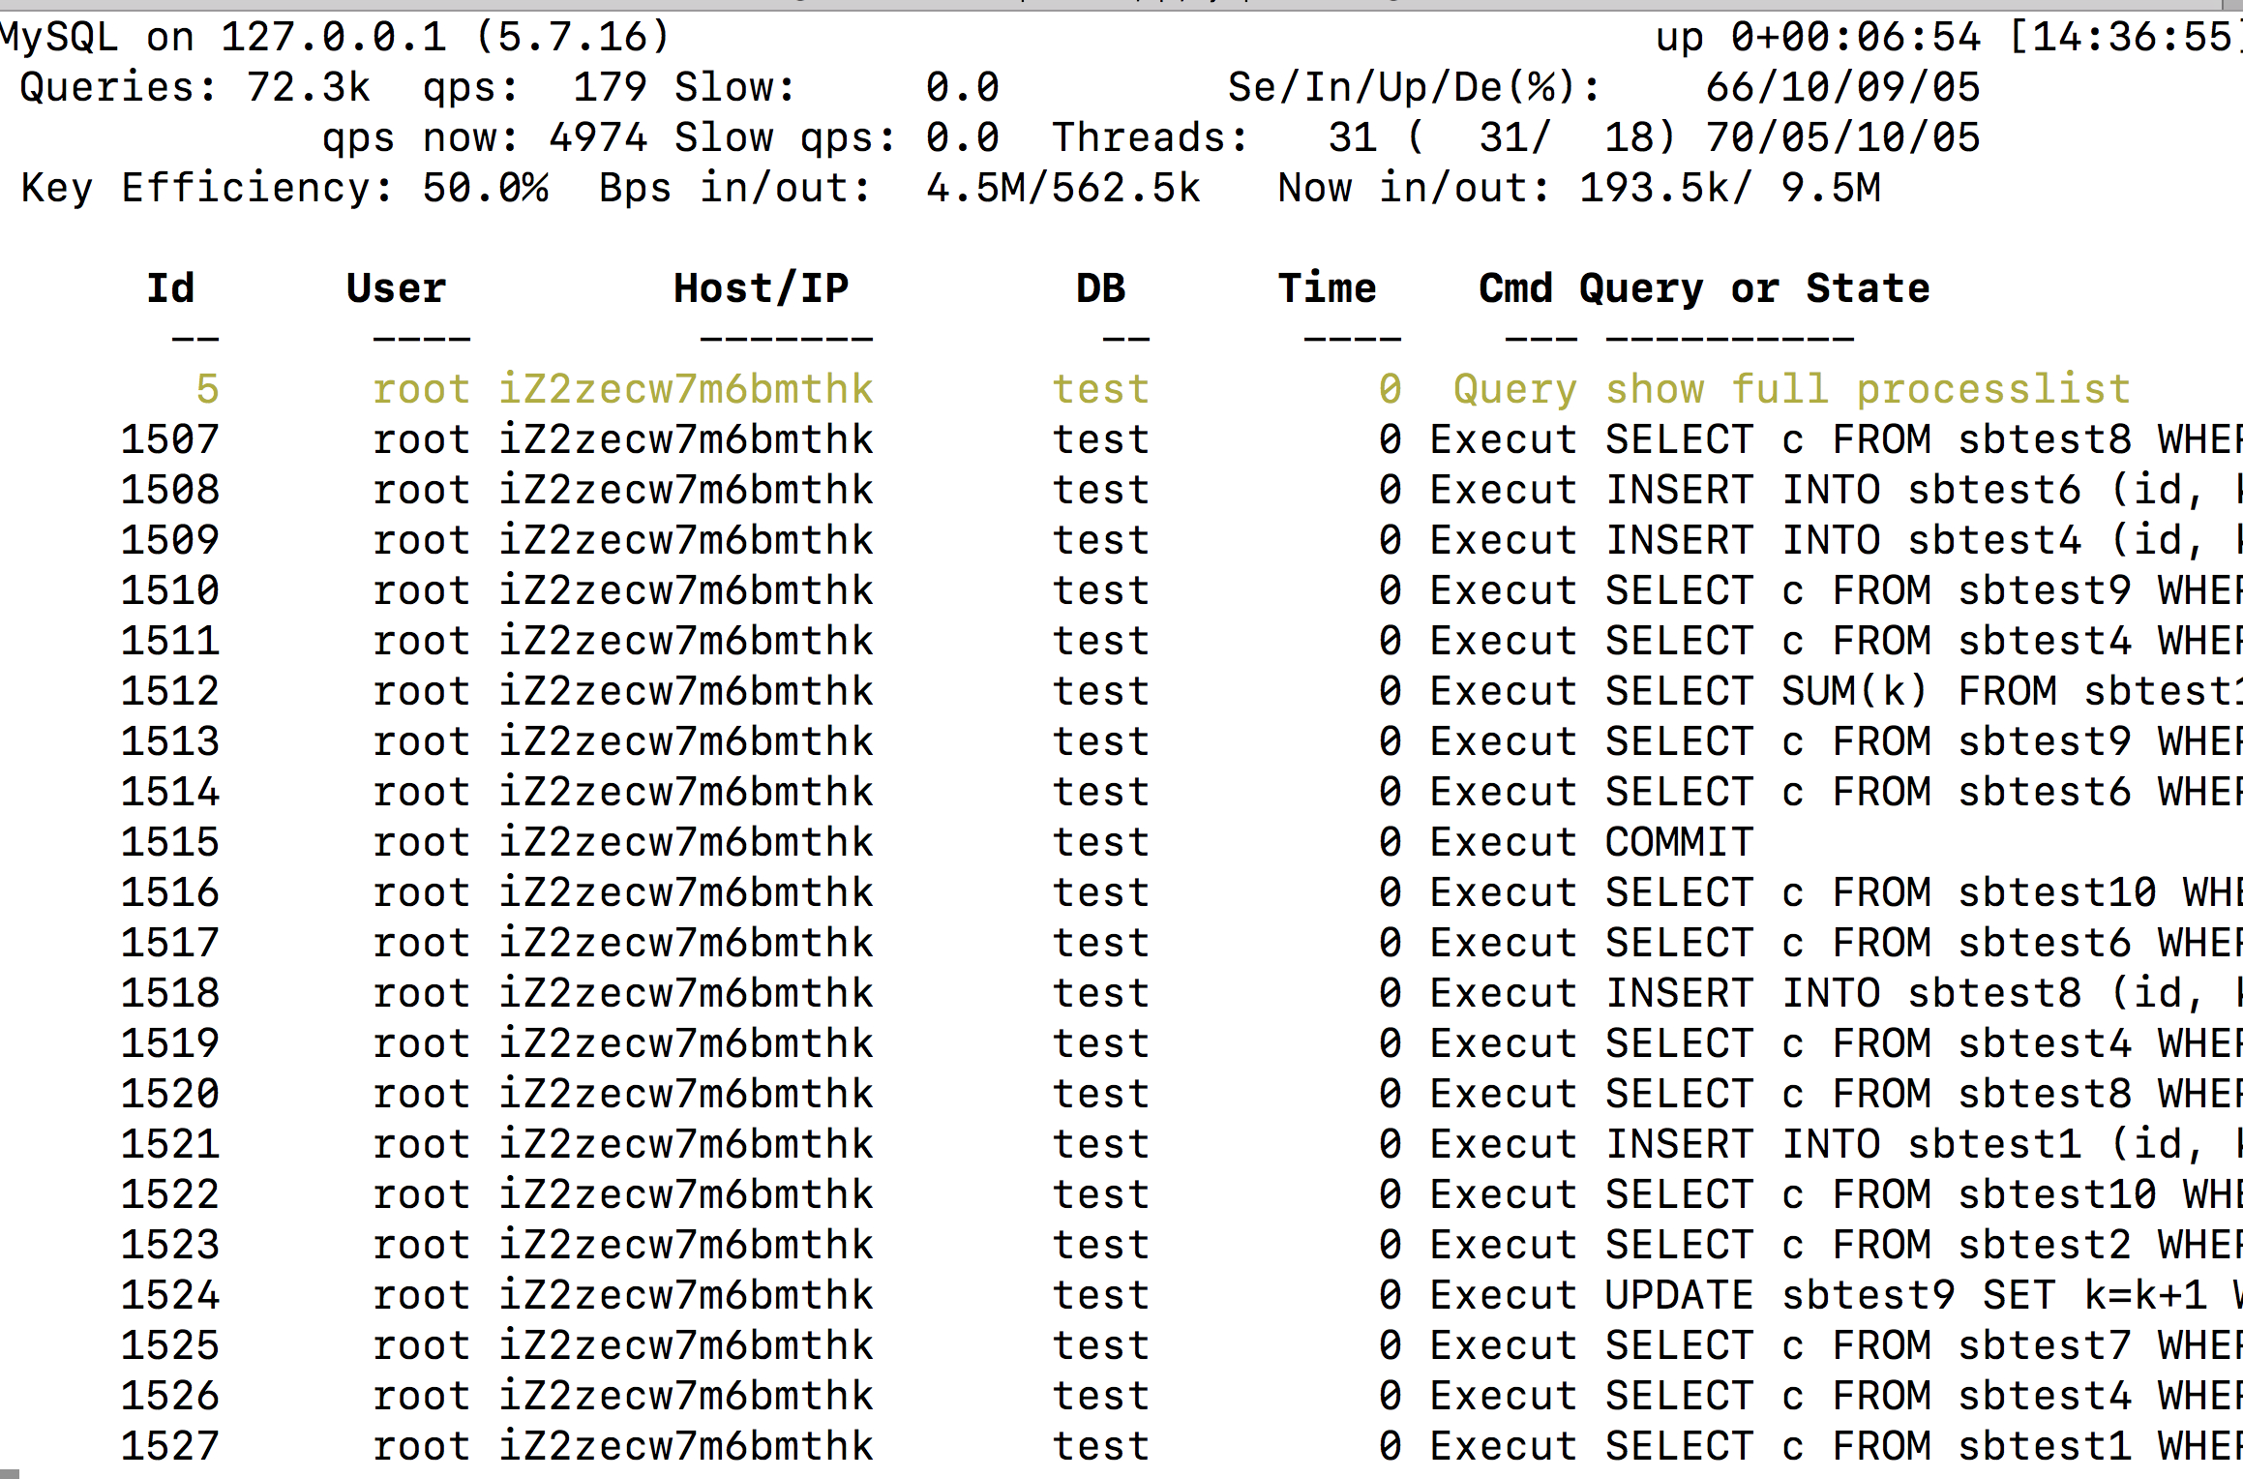Click the 'Se/In/Up/De(%):' label
The image size is (2243, 1479).
(x=1415, y=88)
